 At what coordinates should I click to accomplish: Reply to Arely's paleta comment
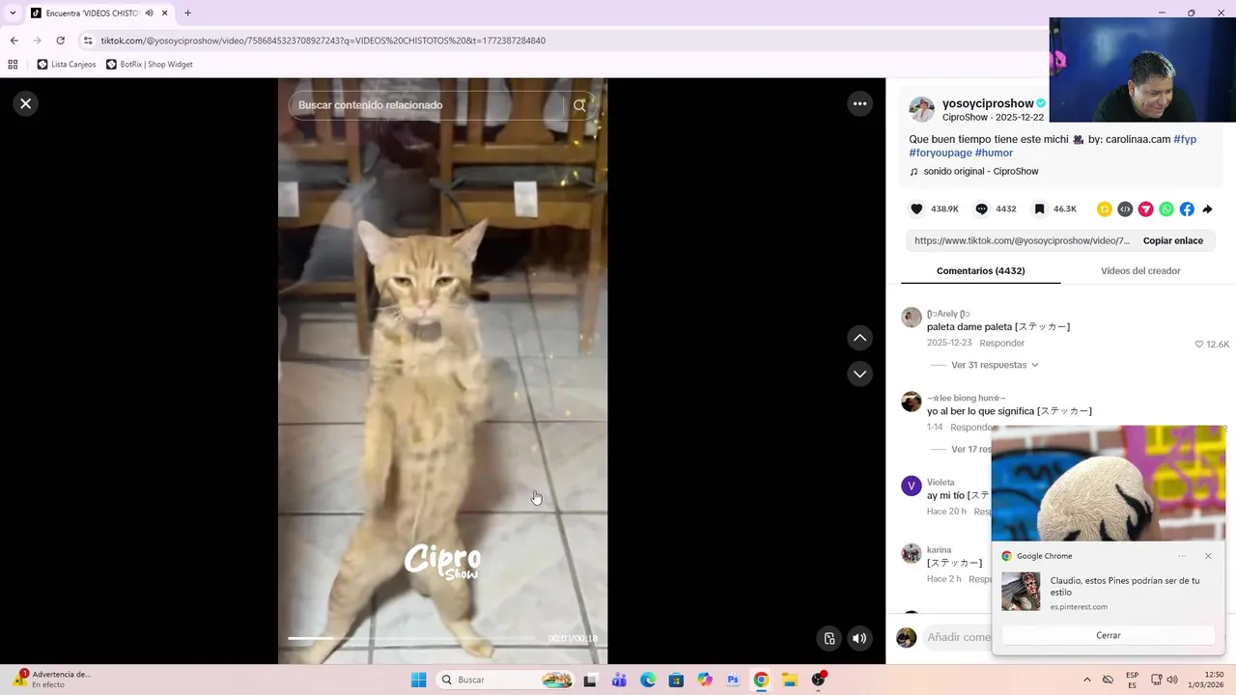point(1001,343)
